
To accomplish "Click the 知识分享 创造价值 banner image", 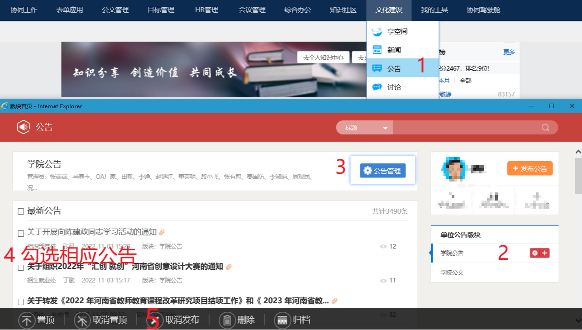I will (214, 69).
